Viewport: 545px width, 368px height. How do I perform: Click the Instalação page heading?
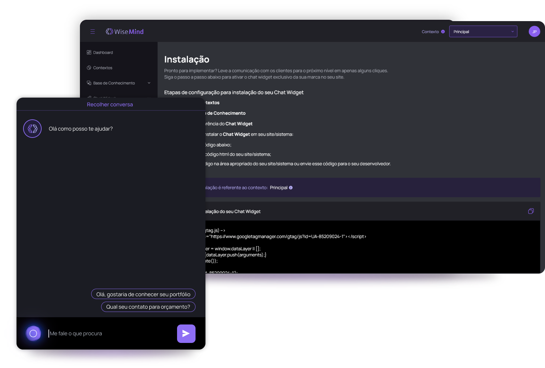pyautogui.click(x=187, y=59)
